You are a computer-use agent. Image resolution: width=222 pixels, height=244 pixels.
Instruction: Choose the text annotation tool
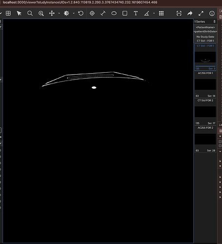136,13
